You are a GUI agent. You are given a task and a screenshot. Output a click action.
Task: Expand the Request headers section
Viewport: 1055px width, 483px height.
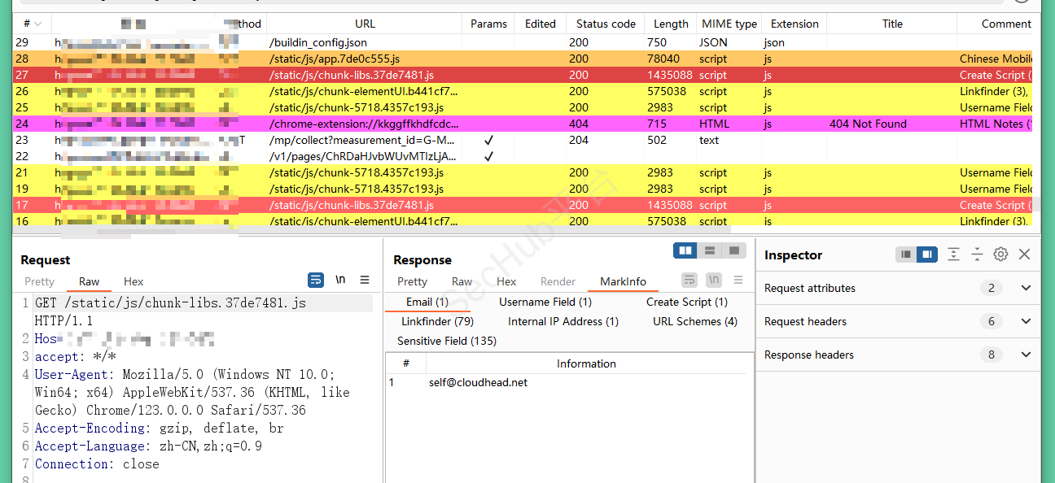1026,321
